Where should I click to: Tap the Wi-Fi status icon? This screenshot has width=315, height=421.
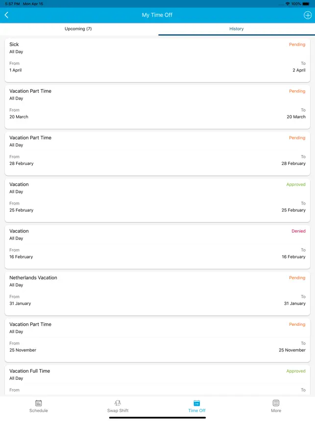[288, 3]
